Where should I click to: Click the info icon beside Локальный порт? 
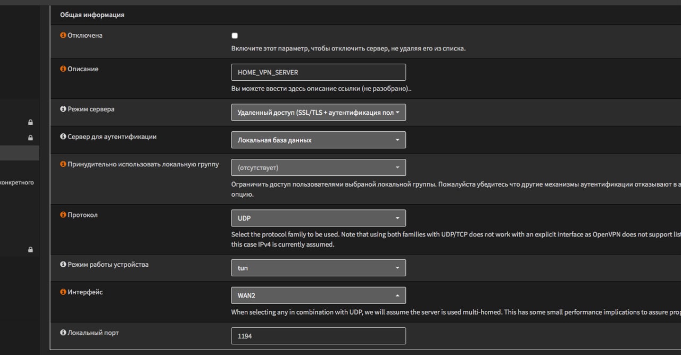coord(63,333)
